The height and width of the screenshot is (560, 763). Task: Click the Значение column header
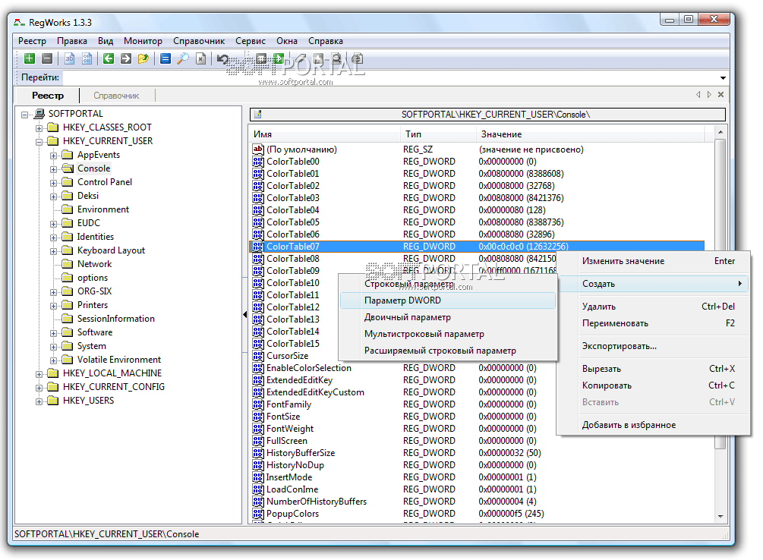(x=500, y=134)
